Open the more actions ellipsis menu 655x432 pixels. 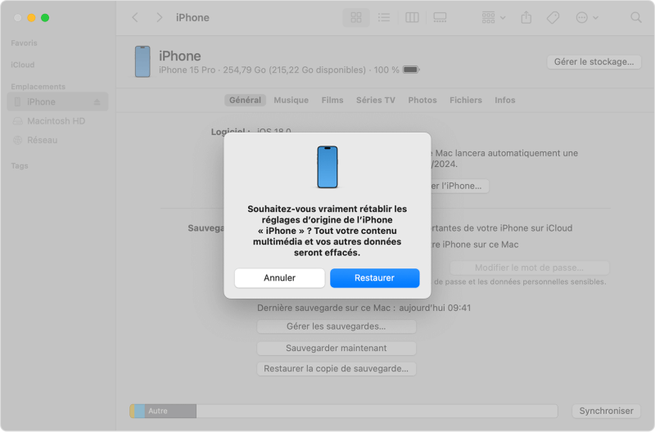pos(587,17)
